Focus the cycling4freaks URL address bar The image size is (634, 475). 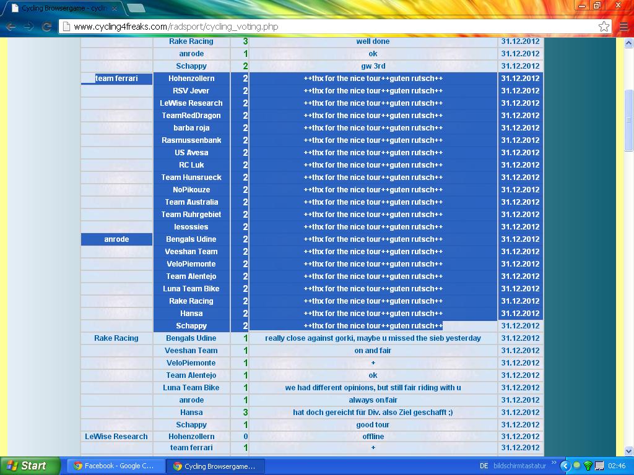tap(336, 27)
